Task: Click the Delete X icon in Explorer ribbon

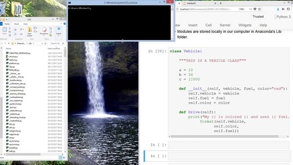Action: click(x=22, y=29)
